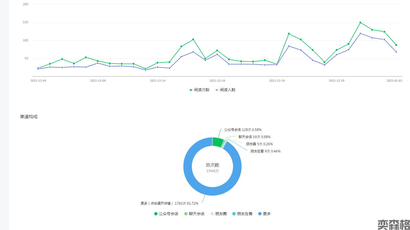
Task: Click the 2022-01-03 date on x-axis
Action: point(394,81)
